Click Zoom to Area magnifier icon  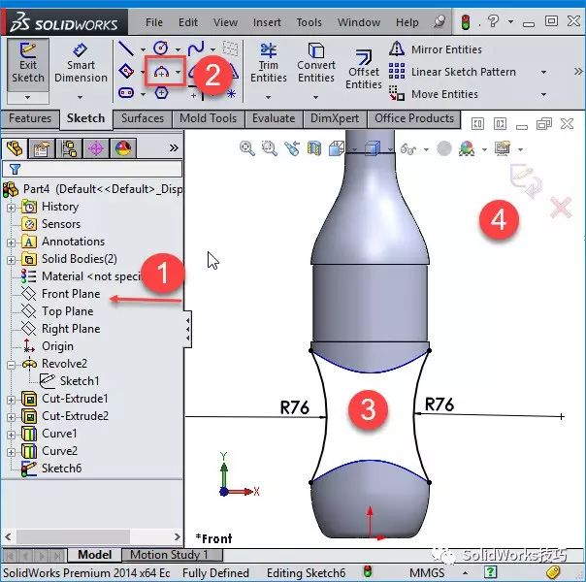269,148
